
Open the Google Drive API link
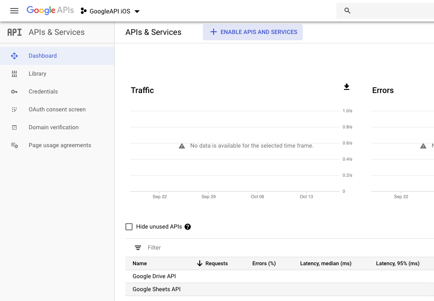(x=155, y=276)
